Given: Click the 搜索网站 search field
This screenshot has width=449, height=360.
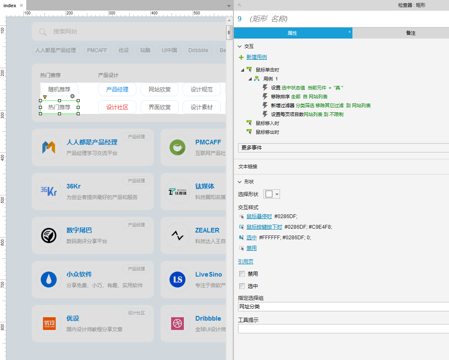Looking at the screenshot, I should tap(129, 31).
